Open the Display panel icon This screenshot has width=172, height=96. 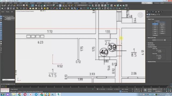coord(159,12)
